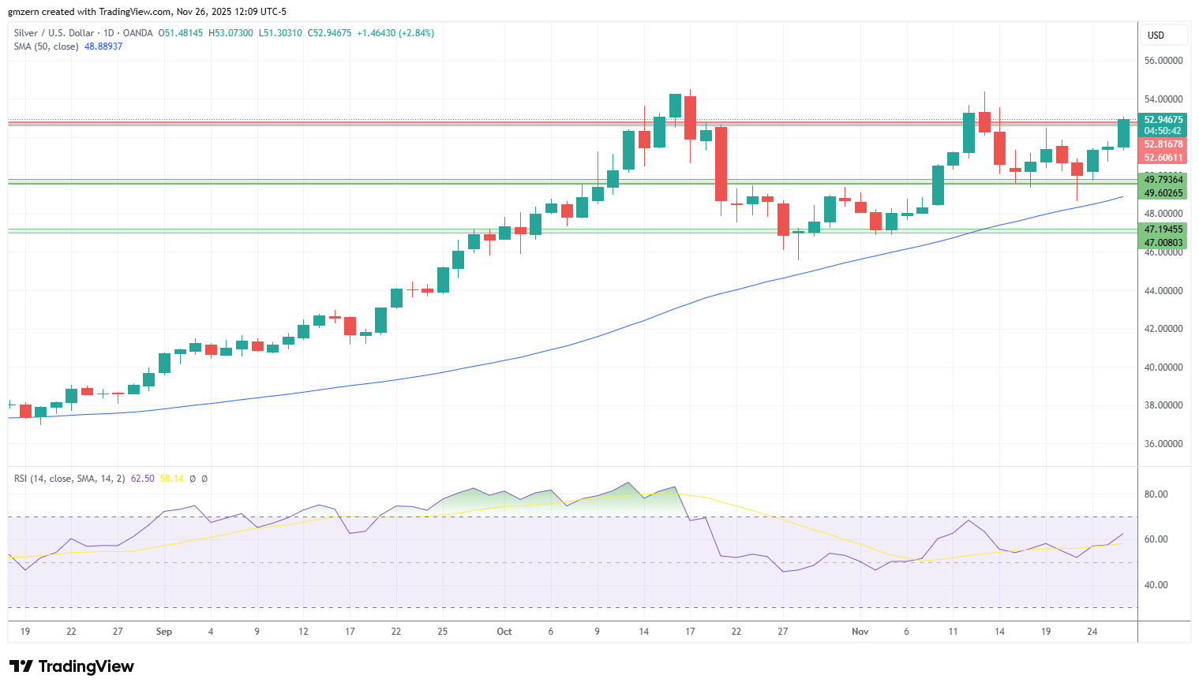Click the TradingView wordmark text

coord(86,666)
